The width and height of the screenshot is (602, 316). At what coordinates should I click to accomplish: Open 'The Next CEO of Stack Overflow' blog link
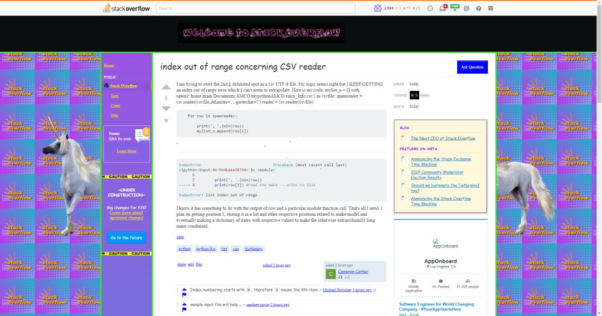click(x=443, y=138)
